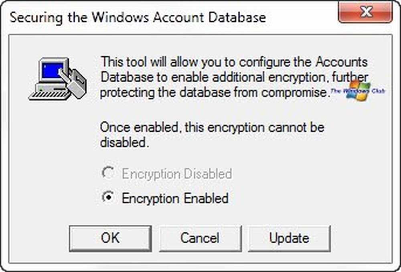Click the blue monitor screen in icon

click(x=53, y=71)
